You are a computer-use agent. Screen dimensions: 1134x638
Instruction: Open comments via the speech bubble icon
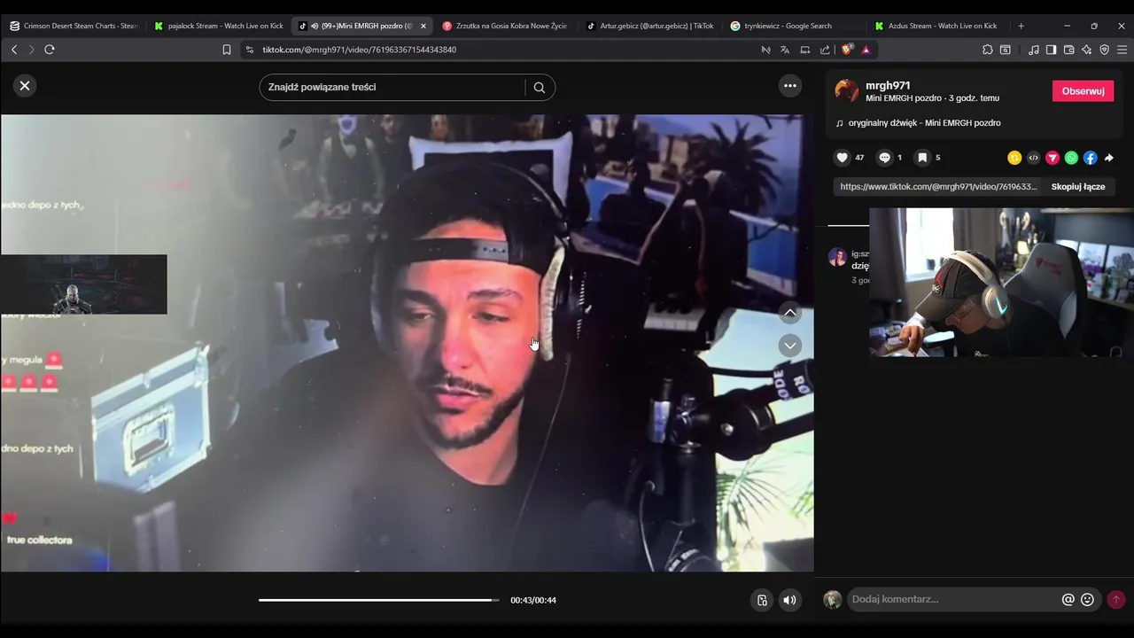pos(884,158)
